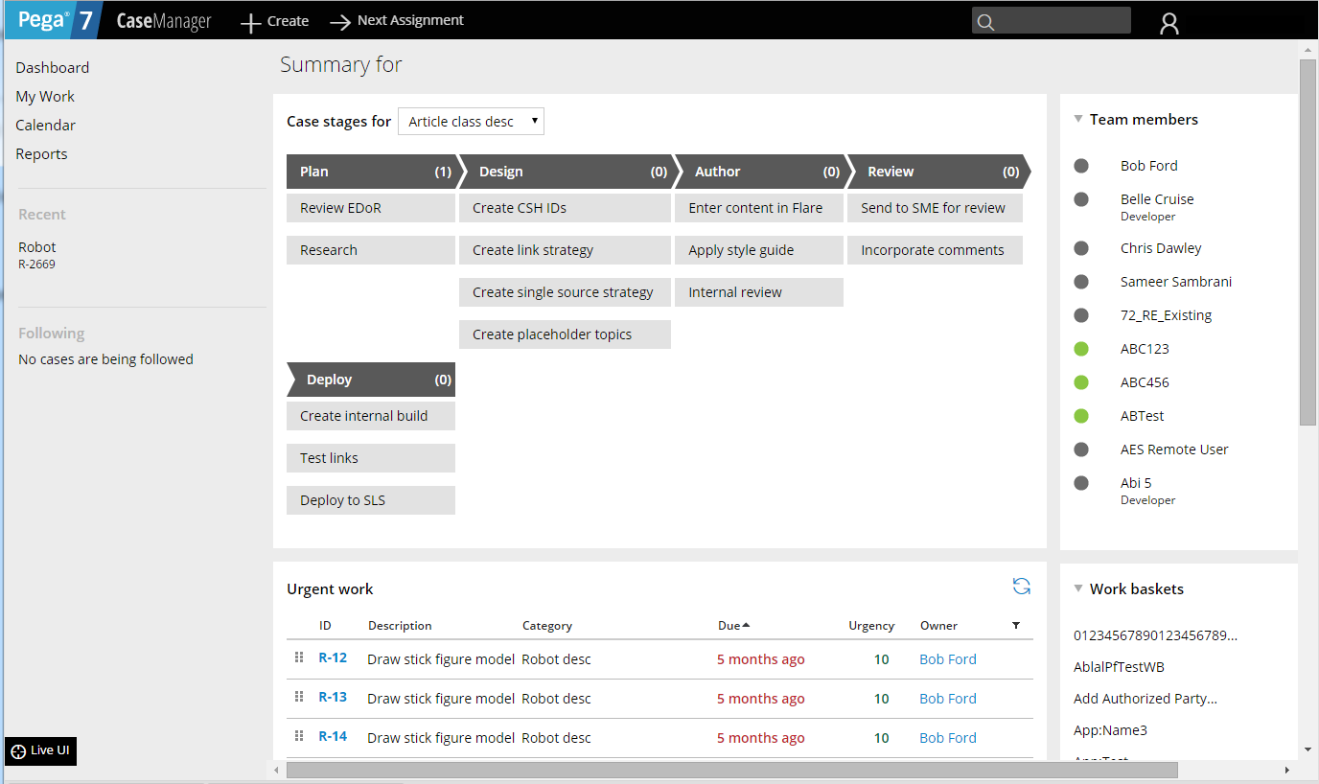
Task: Toggle sort order on the Due column
Action: (733, 625)
